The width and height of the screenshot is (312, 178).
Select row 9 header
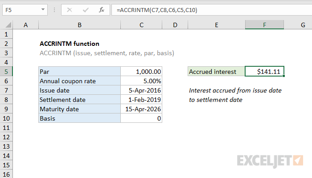[x=6, y=109]
